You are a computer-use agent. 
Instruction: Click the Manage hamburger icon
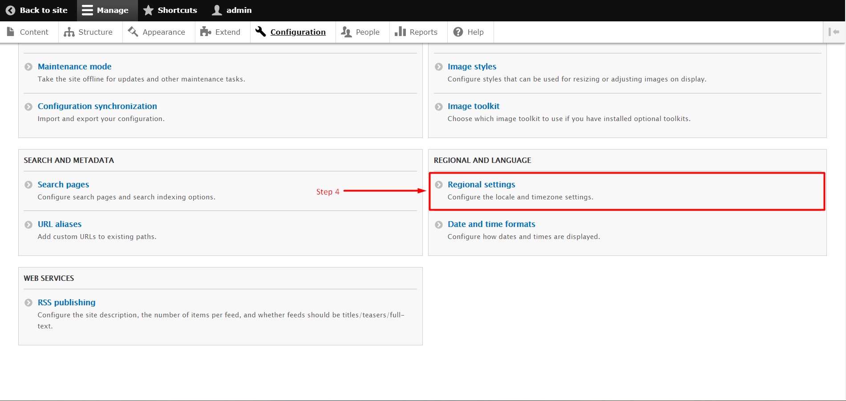[88, 10]
